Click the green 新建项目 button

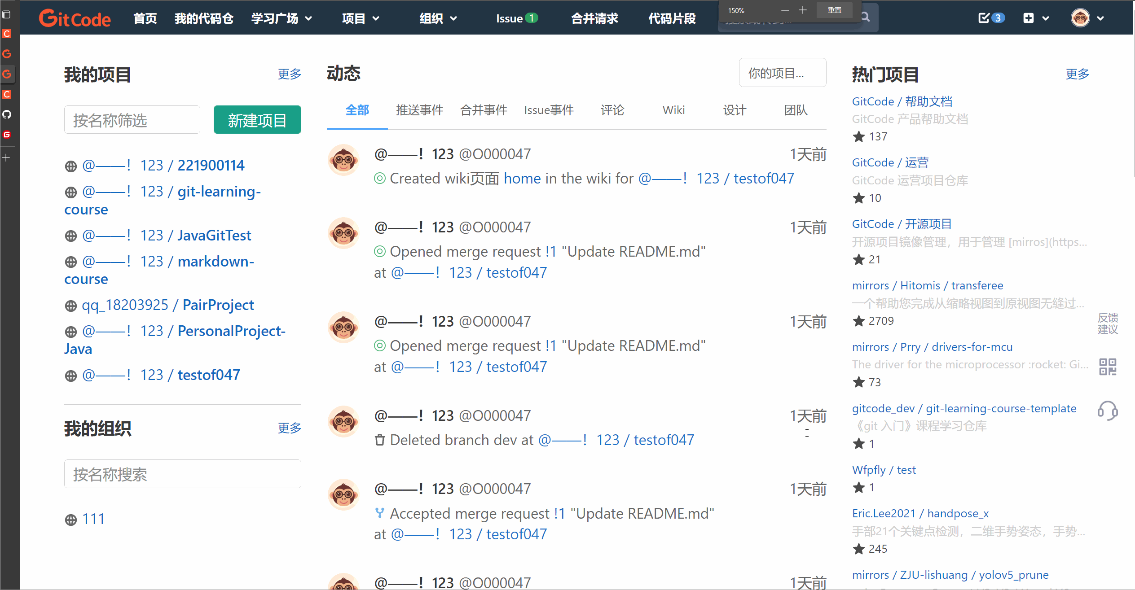point(257,120)
